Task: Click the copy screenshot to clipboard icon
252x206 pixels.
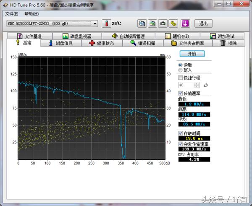Action: [153, 23]
